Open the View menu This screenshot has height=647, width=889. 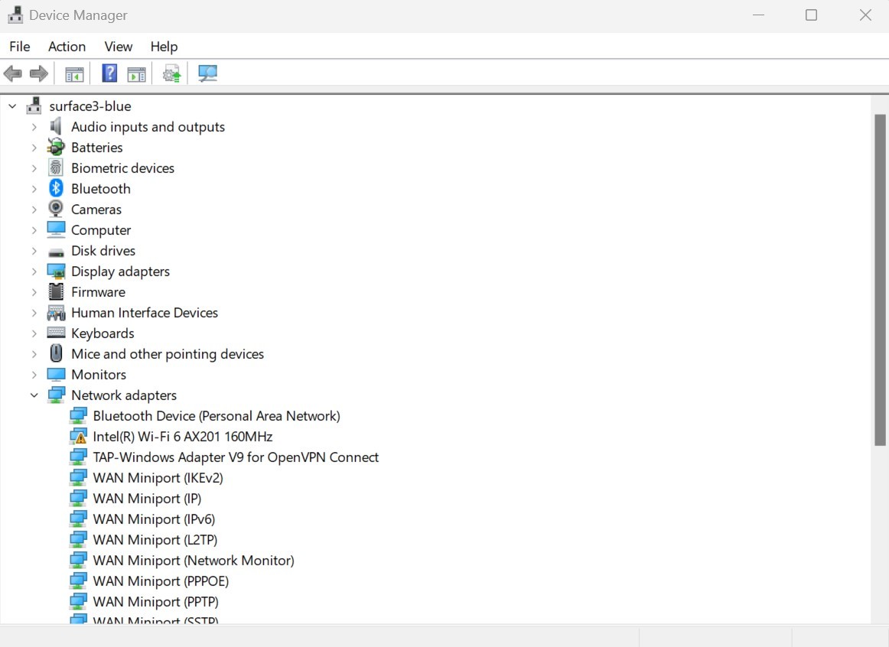click(x=119, y=47)
